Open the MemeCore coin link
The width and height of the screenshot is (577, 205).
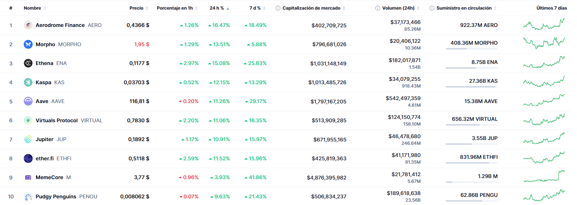[x=49, y=177]
